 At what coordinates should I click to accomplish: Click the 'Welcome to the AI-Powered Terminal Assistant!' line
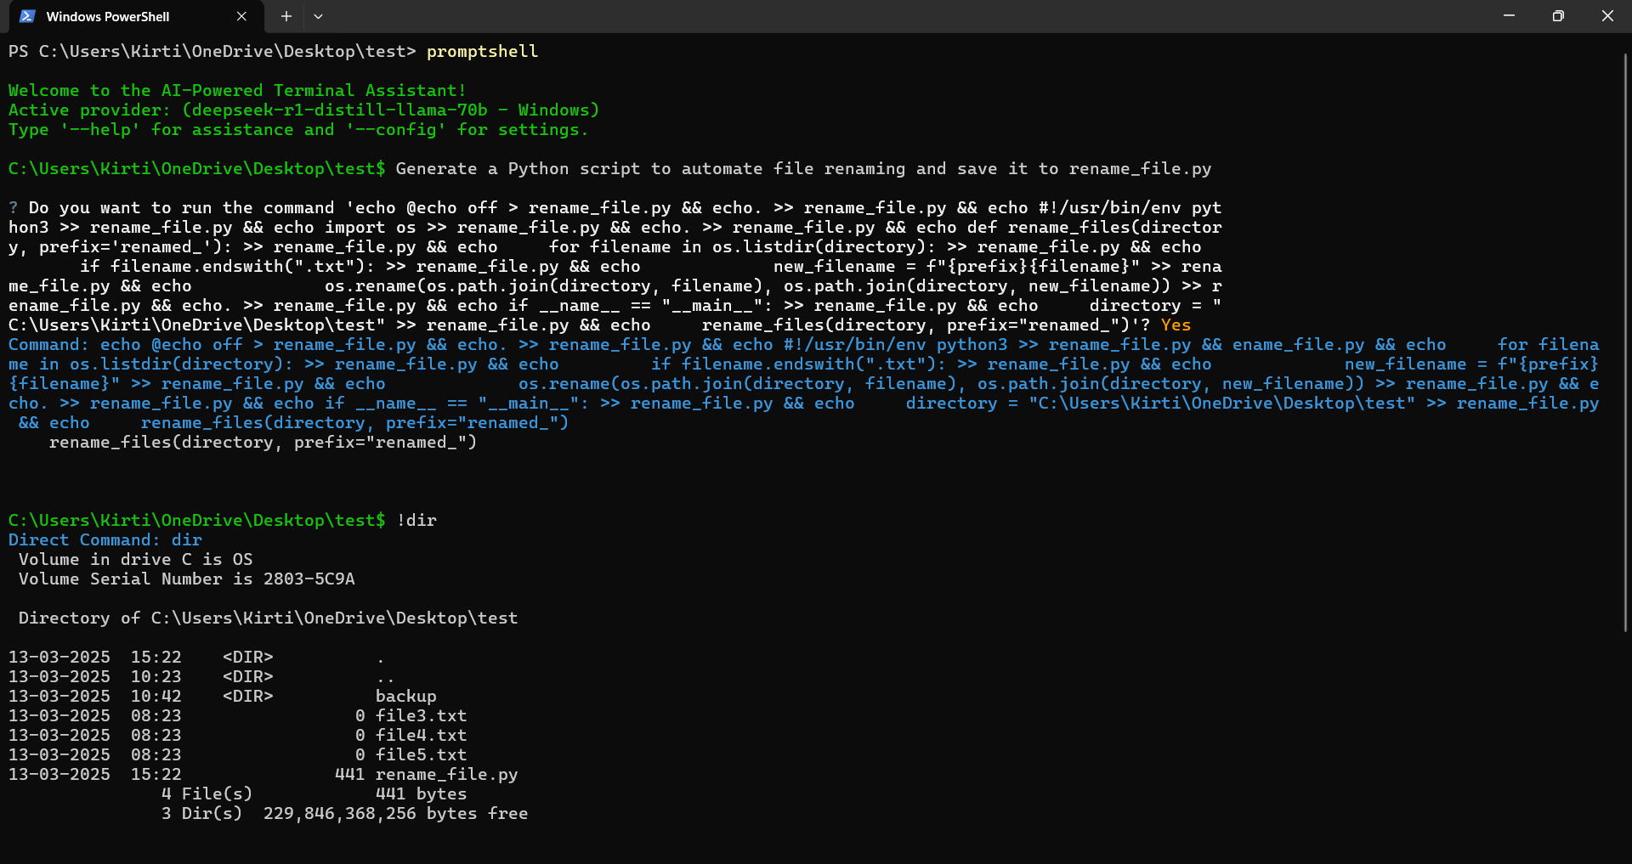coord(237,91)
